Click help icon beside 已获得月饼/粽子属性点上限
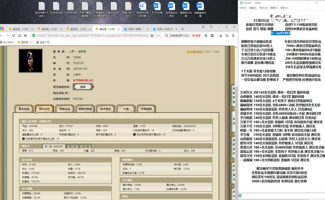 [23, 139]
